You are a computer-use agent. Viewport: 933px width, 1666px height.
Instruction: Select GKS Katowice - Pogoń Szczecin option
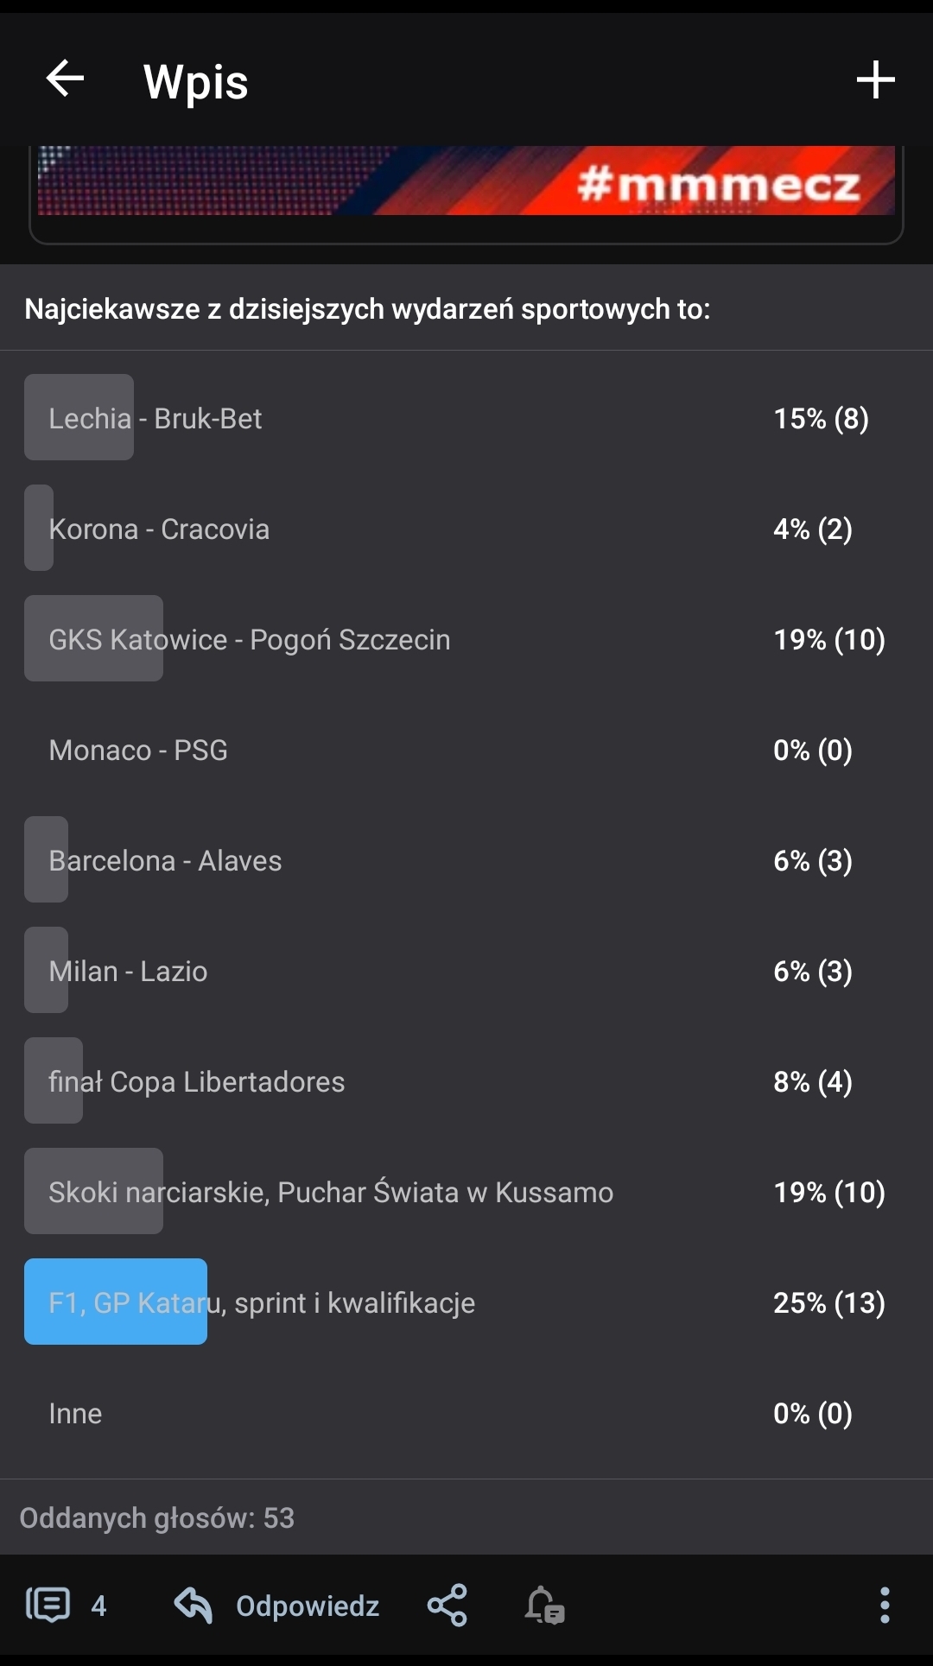250,640
